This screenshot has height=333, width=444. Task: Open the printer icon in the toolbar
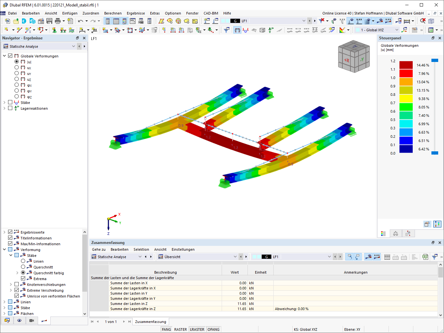[x=58, y=21]
